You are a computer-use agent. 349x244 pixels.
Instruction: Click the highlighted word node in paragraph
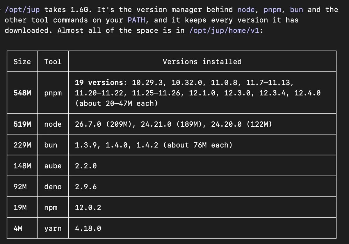tap(246, 10)
